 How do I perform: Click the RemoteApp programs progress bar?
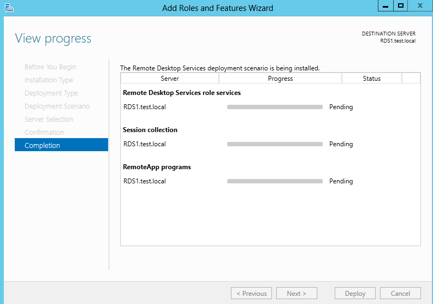point(275,181)
